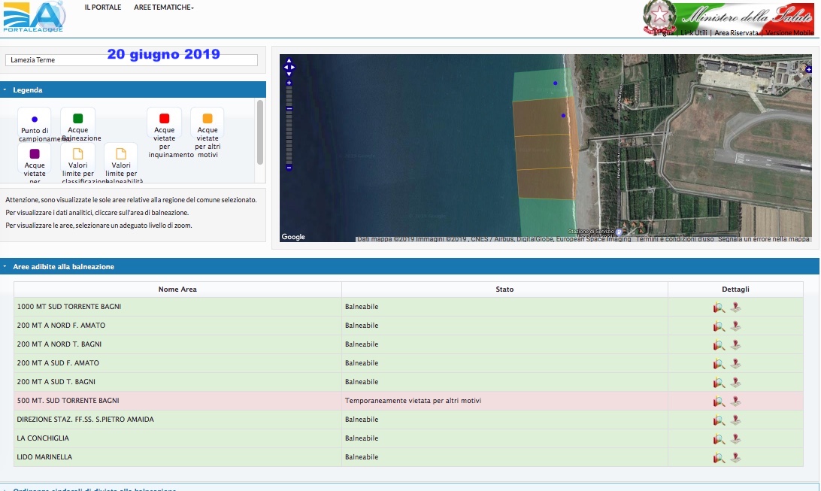Screen dimensions: 821x491
Task: Open Link Utili in the header
Action: tap(694, 32)
